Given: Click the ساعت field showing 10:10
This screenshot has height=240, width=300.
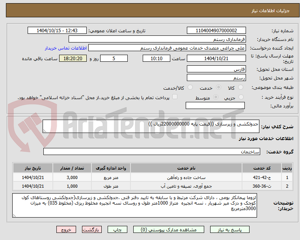Looking at the screenshot, I should pyautogui.click(x=157, y=58).
